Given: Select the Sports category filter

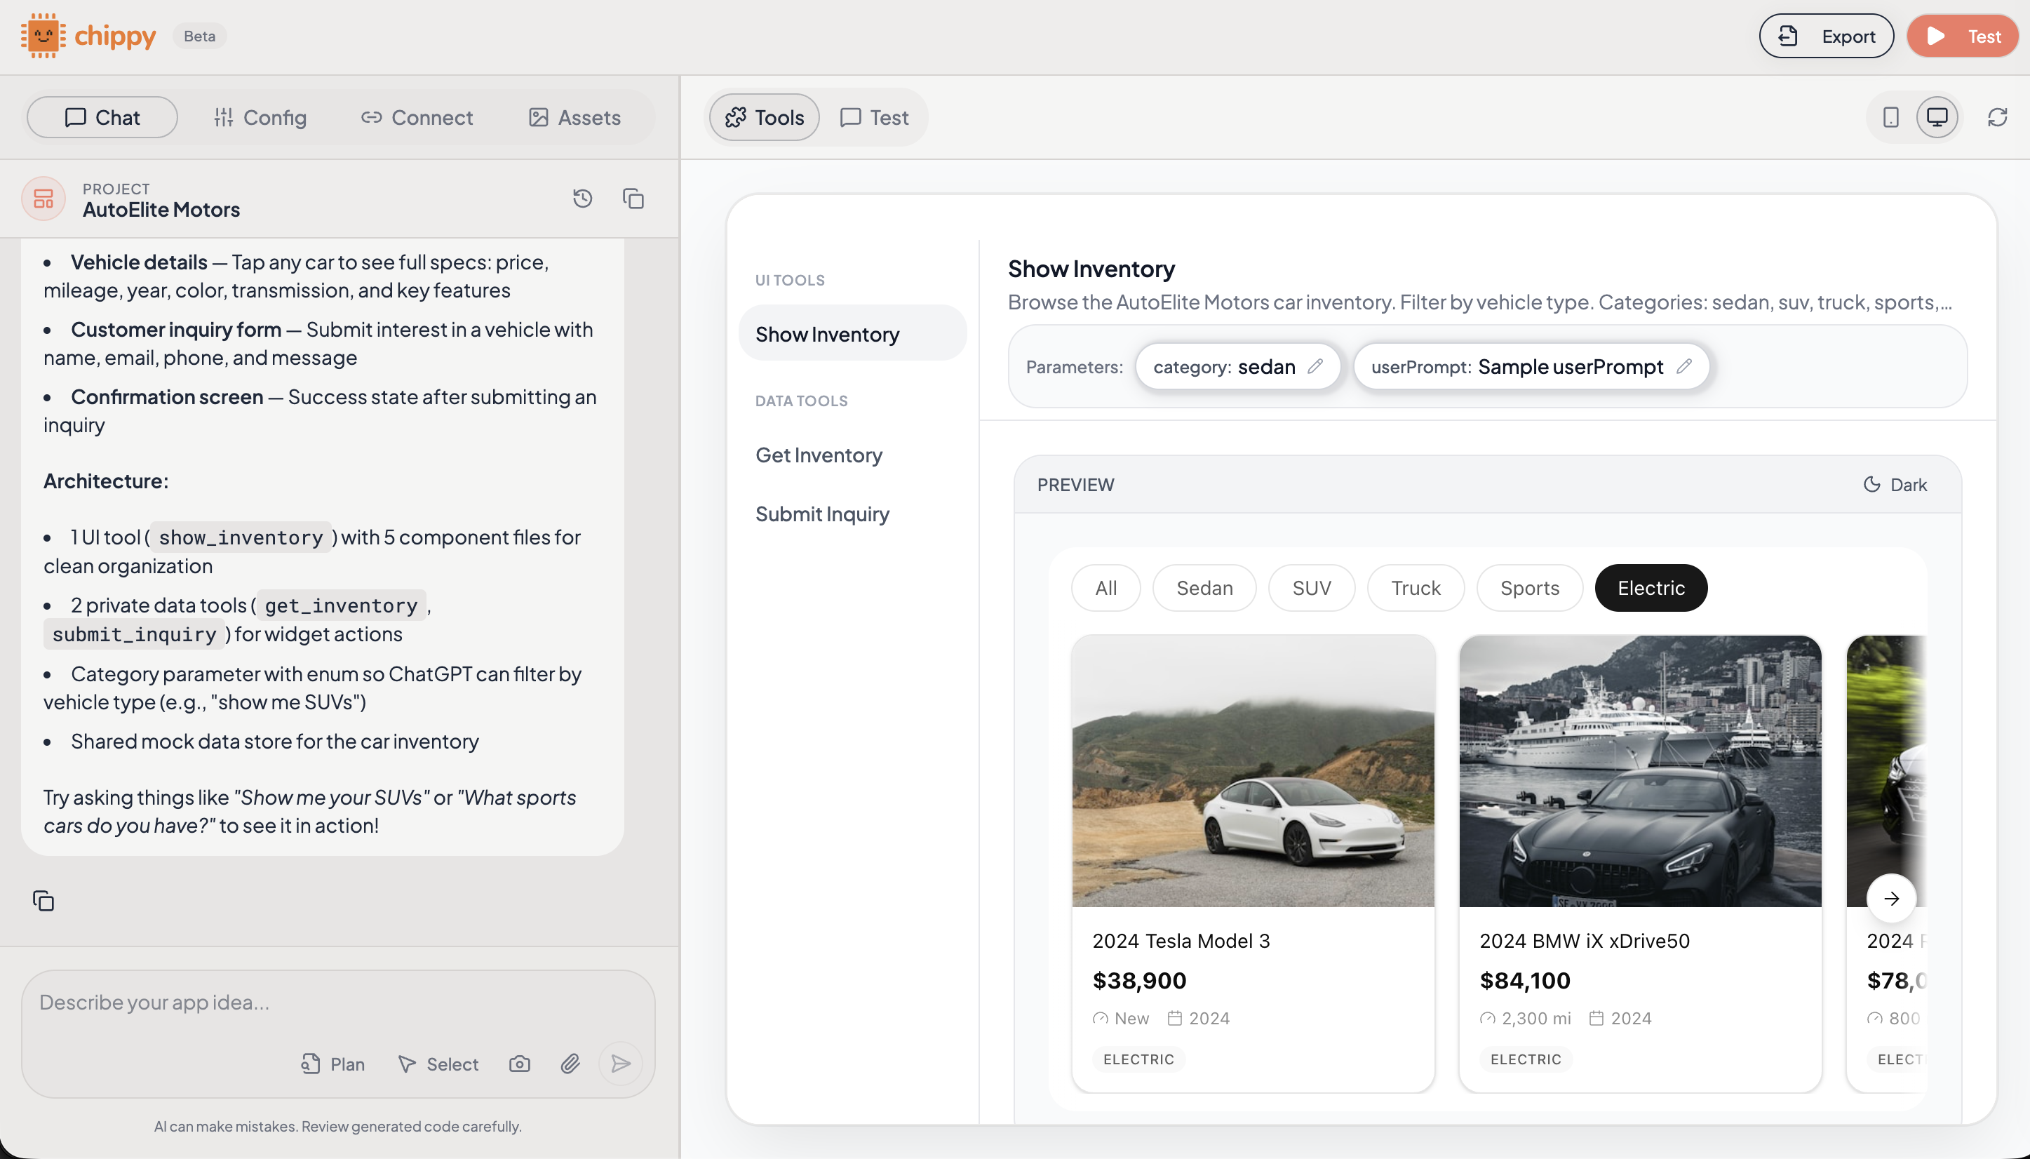Looking at the screenshot, I should (1529, 588).
